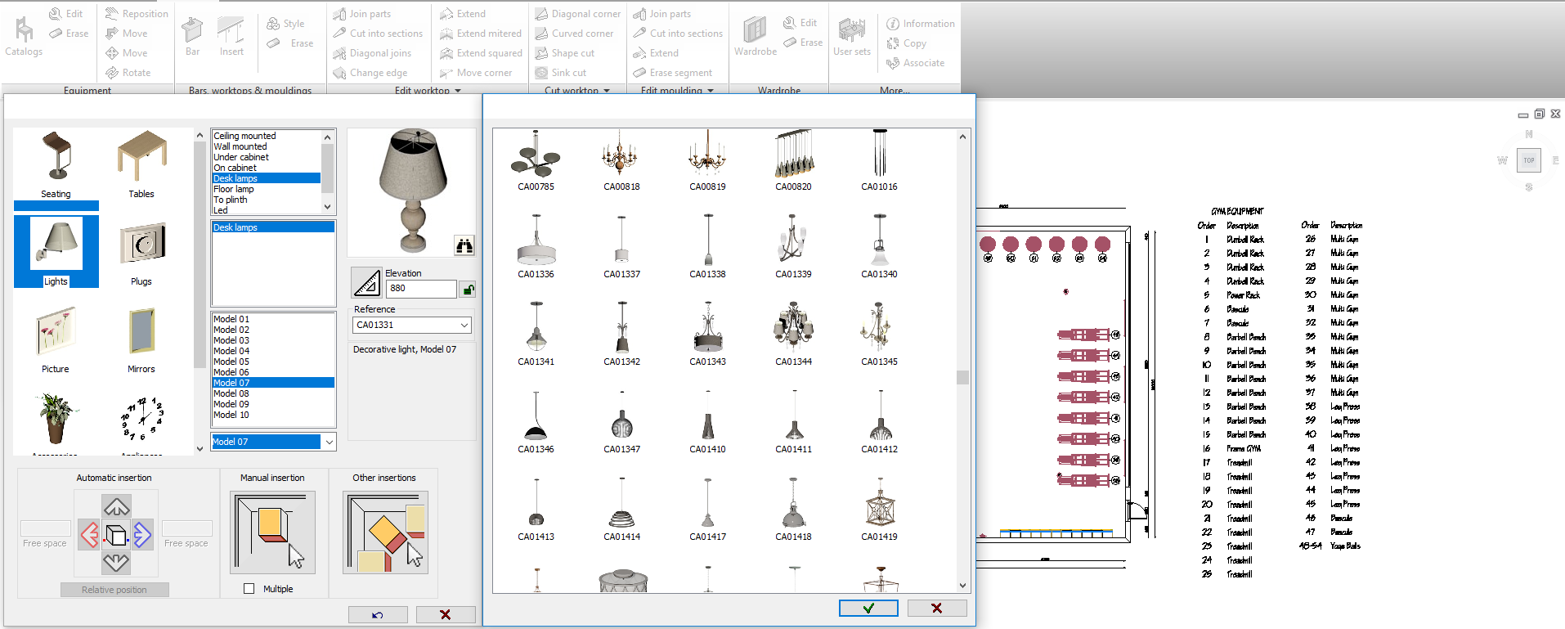1565x629 pixels.
Task: Click the undo button in dialog
Action: (x=378, y=615)
